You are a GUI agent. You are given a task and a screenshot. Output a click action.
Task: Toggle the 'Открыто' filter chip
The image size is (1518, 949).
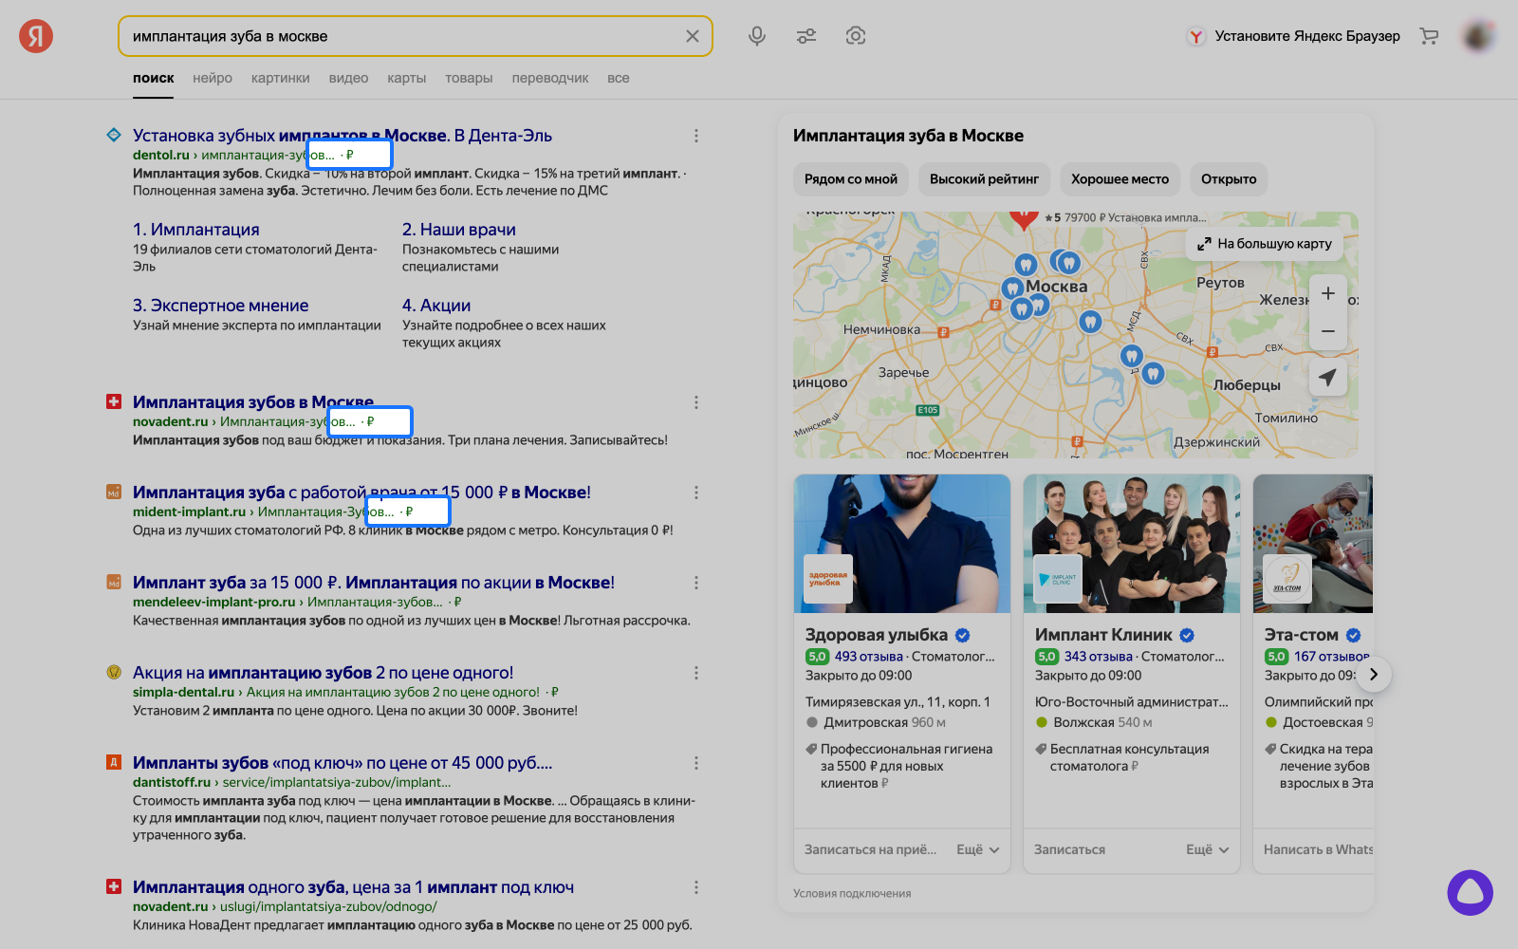point(1228,179)
